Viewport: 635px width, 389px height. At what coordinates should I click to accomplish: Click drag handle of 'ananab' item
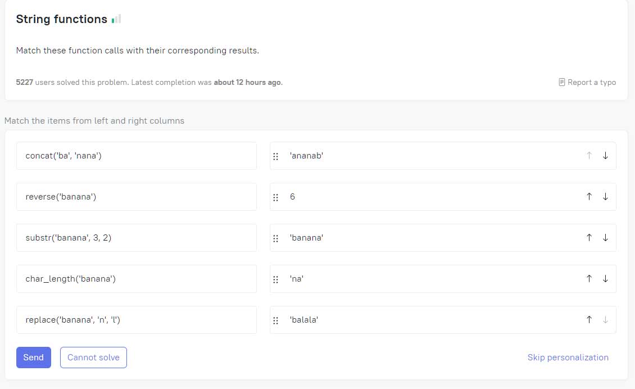(276, 156)
